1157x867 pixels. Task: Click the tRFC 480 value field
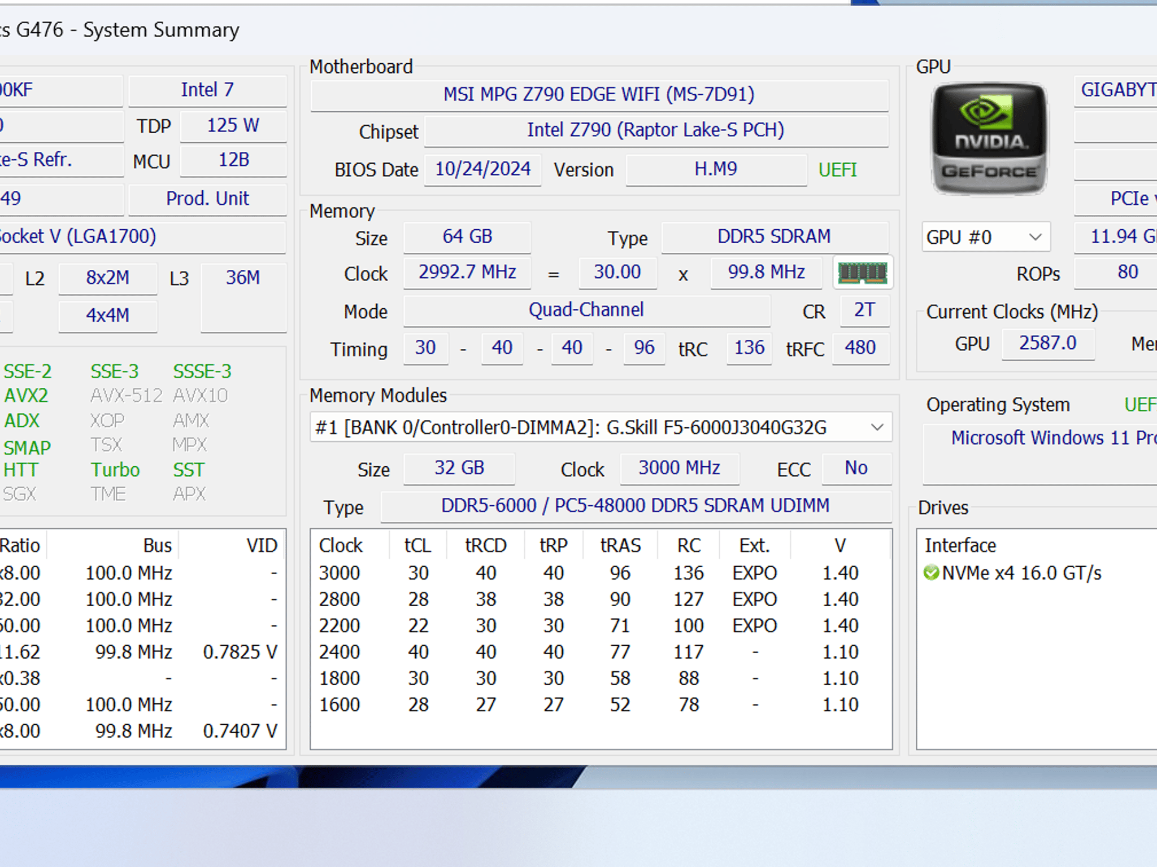pyautogui.click(x=860, y=348)
